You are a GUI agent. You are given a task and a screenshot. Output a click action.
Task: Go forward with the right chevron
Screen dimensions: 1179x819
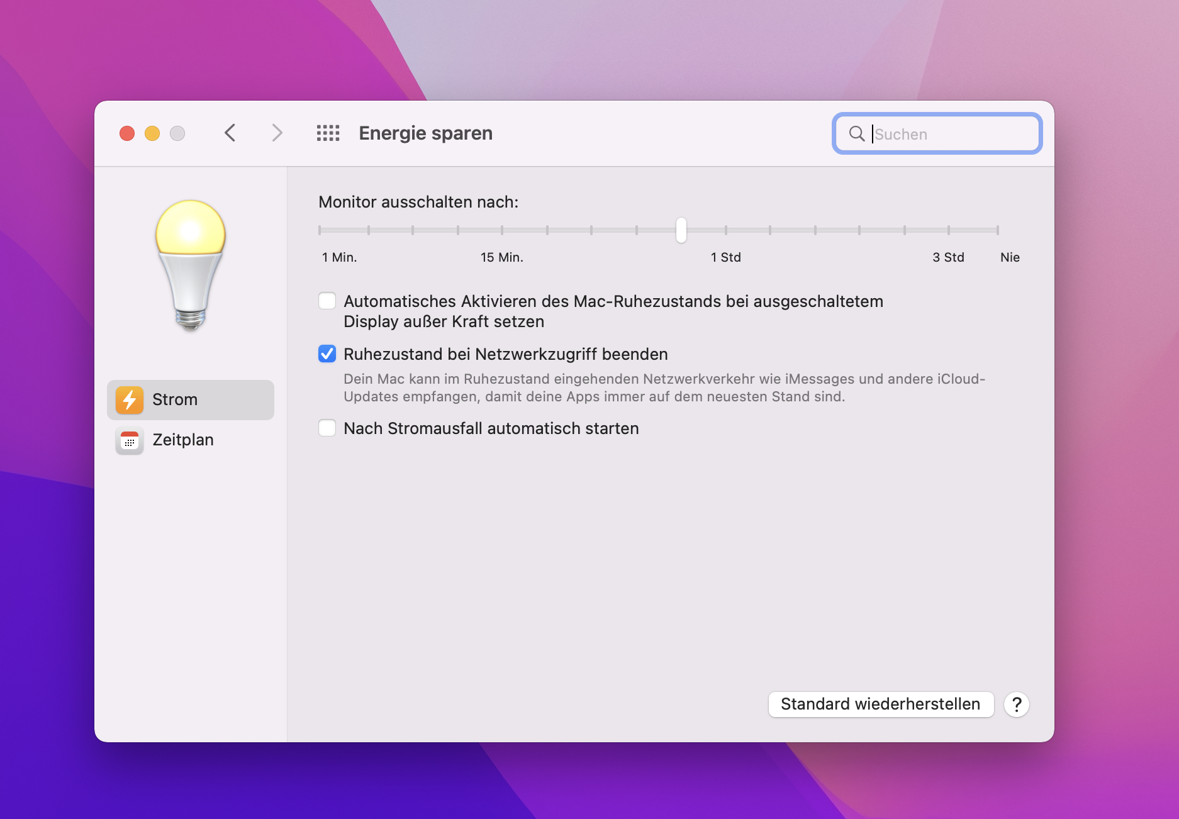[277, 133]
